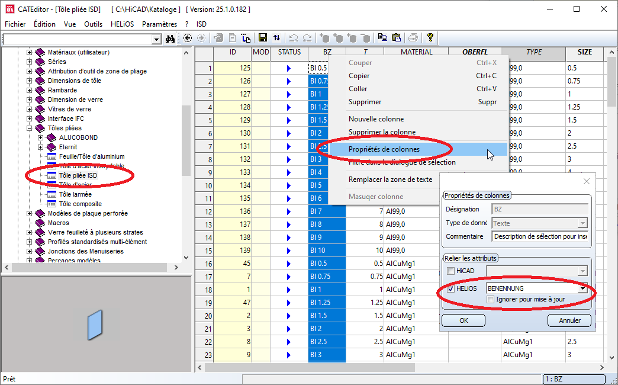
Task: Open help via question mark icon
Action: pos(430,38)
